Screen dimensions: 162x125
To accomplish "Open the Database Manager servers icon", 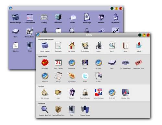I will pos(85,109).
